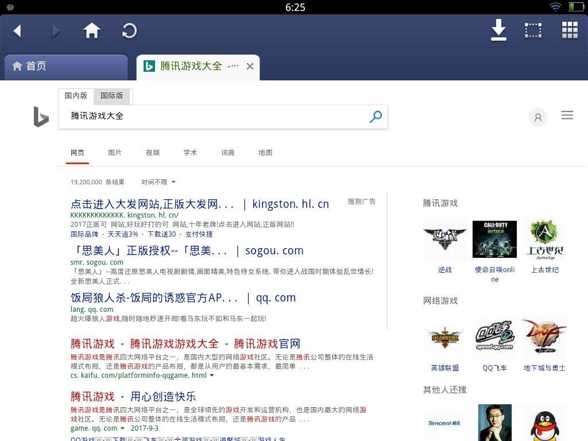Viewport: 588px width, 441px height.
Task: Select the 图片 results tab
Action: click(x=115, y=153)
